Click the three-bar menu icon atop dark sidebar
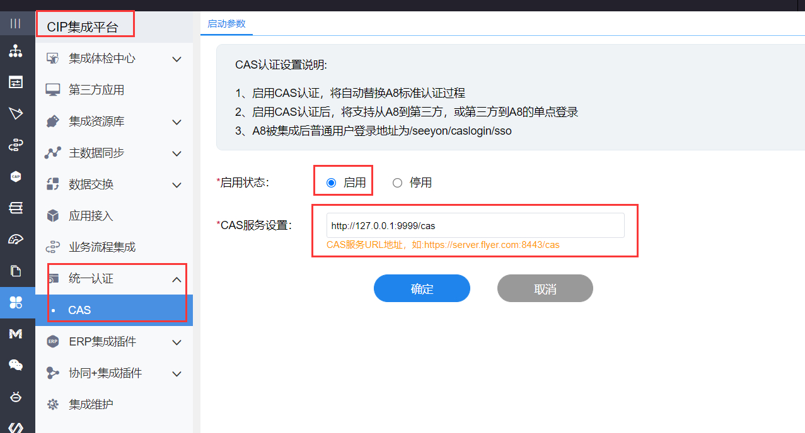 tap(15, 23)
